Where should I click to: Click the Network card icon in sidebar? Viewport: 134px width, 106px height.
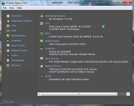[x=8, y=66]
